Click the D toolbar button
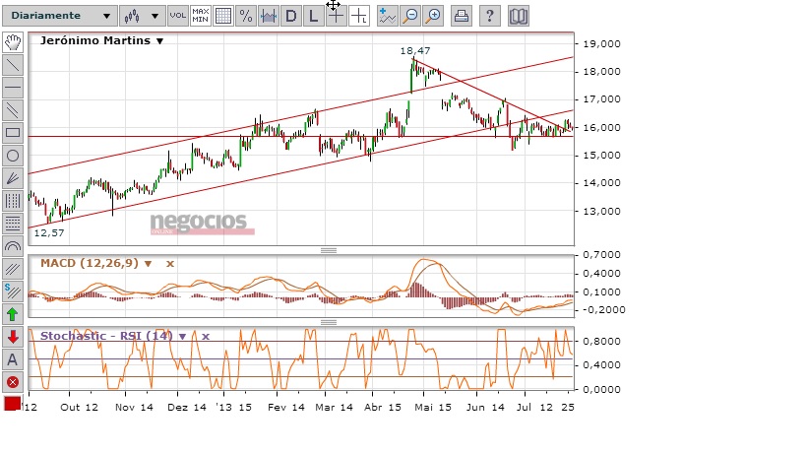806x453 pixels. click(x=291, y=16)
